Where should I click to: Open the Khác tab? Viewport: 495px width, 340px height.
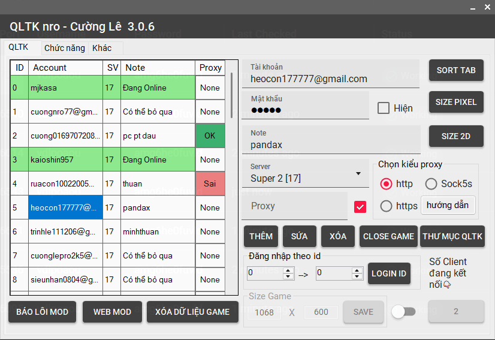pyautogui.click(x=102, y=48)
